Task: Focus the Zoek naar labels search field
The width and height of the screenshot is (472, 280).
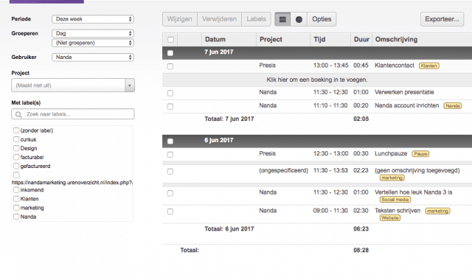Action: click(73, 114)
